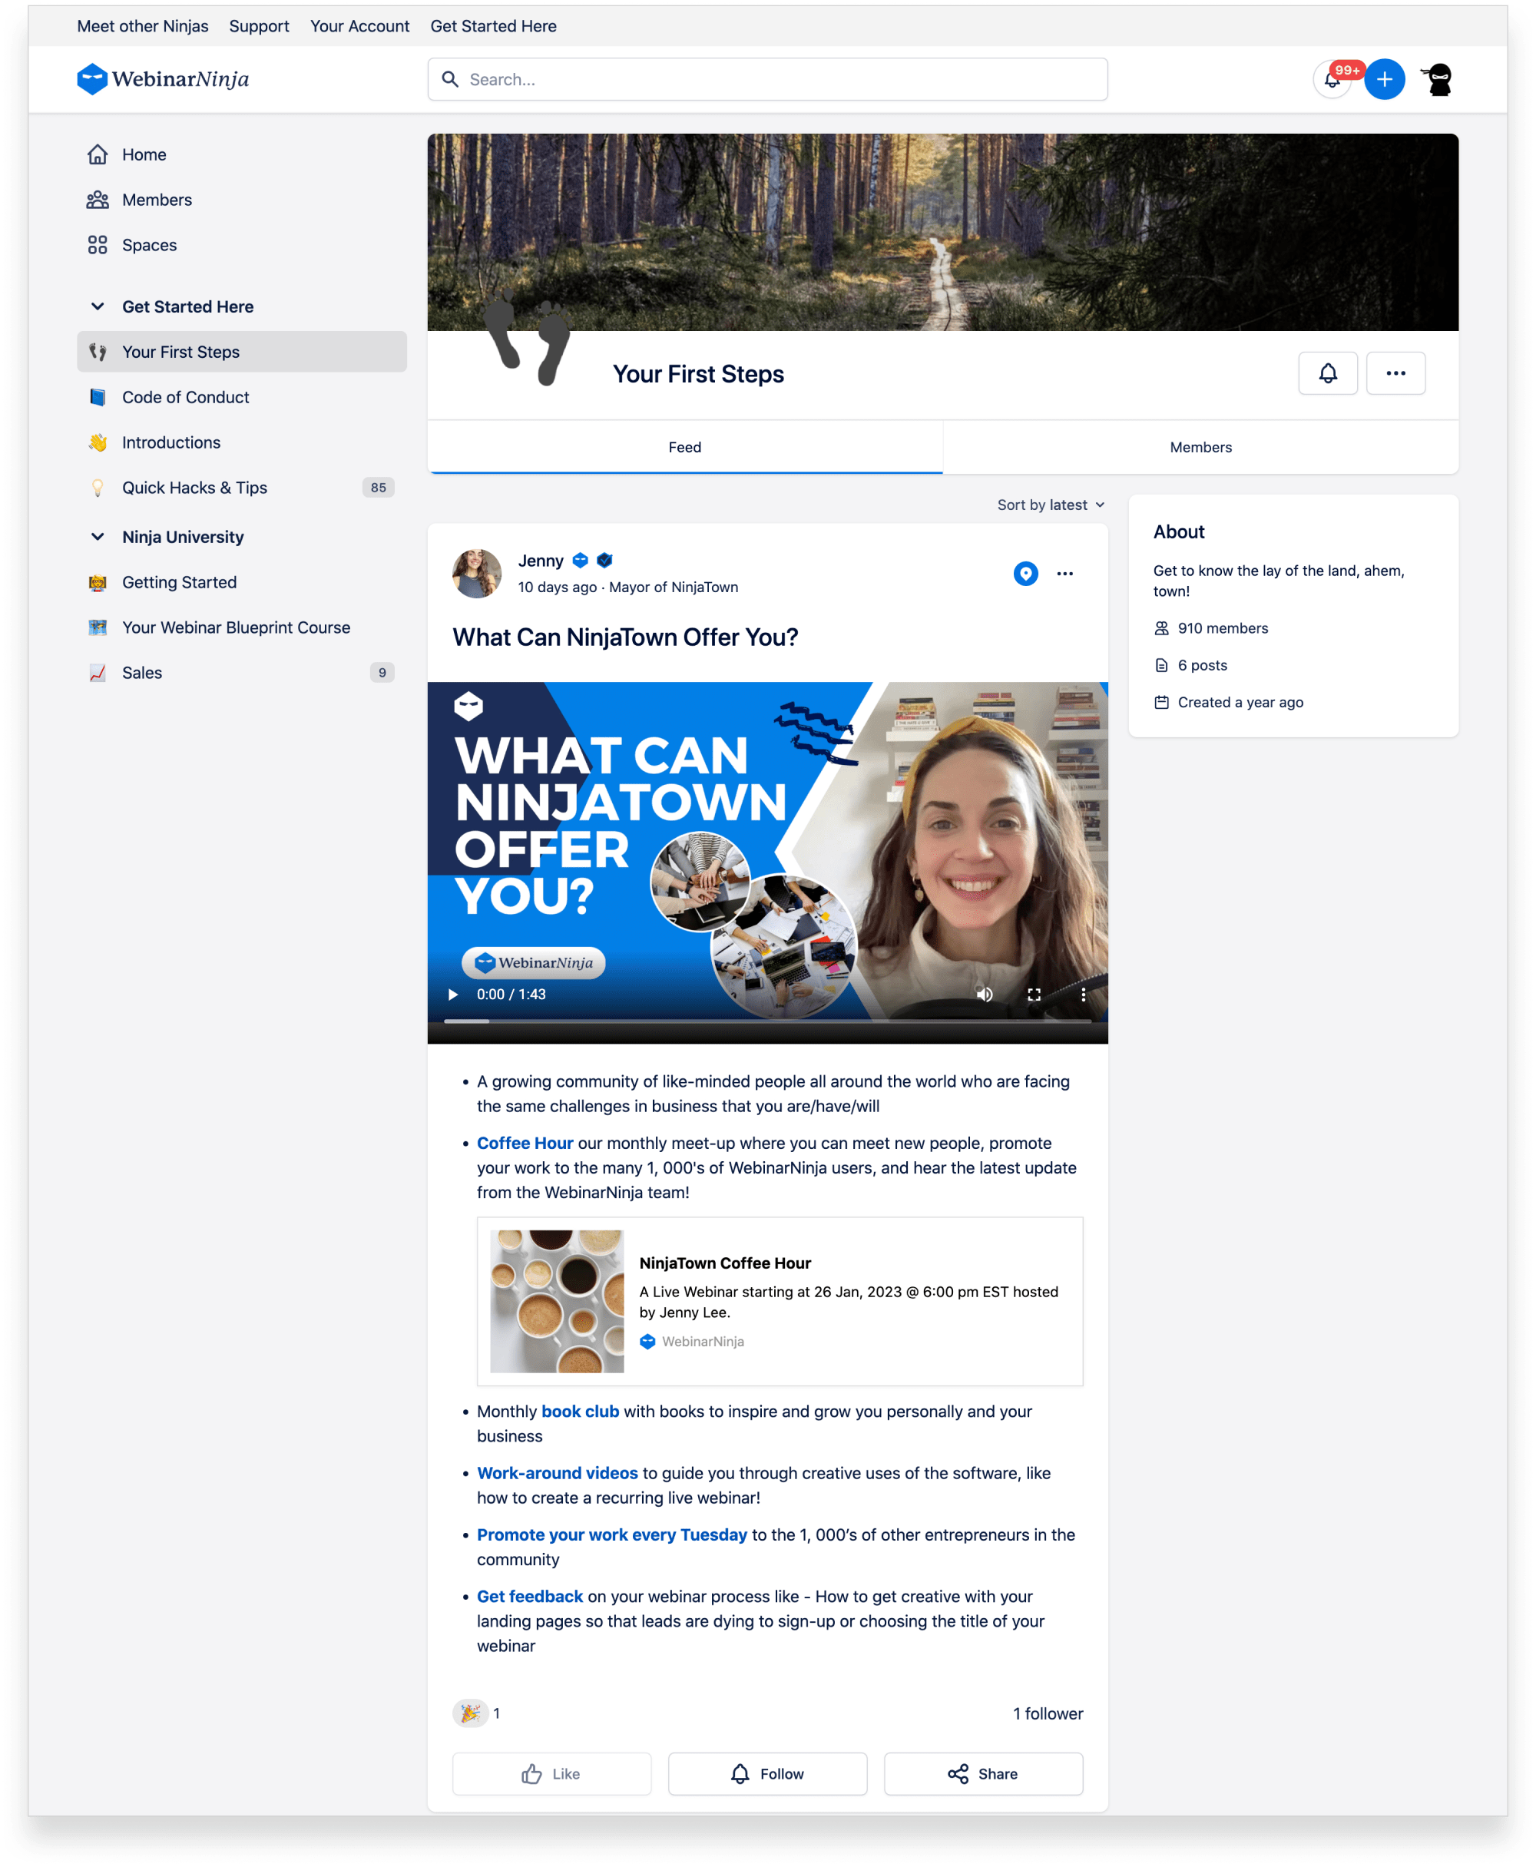Click the Like button
The image size is (1536, 1867).
pos(551,1773)
